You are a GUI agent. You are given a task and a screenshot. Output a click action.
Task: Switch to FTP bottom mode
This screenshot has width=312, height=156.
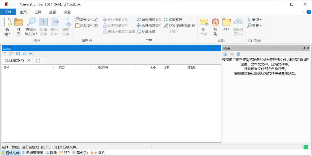[x=64, y=153]
